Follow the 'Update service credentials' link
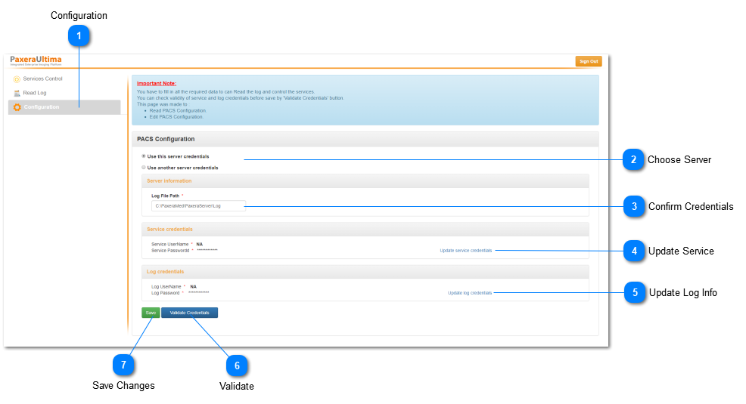The width and height of the screenshot is (746, 404). point(465,251)
